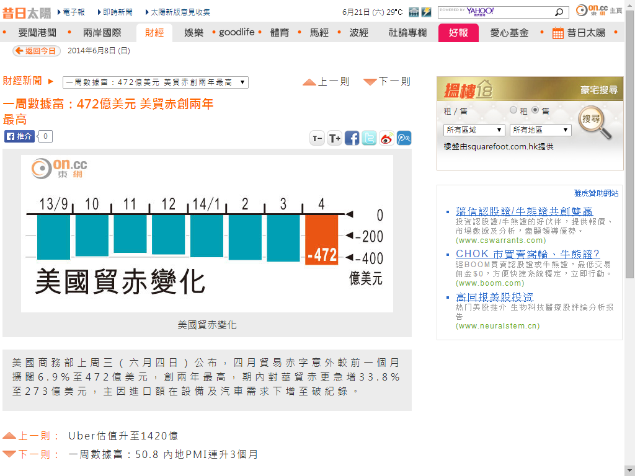Click the Facebook 推介 like button
Viewport: 635px width, 476px height.
[20, 136]
